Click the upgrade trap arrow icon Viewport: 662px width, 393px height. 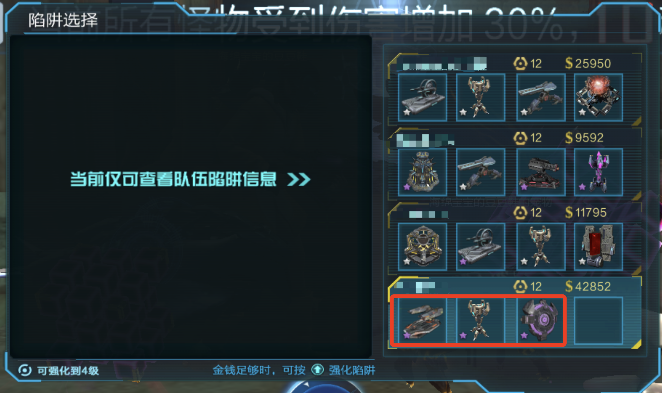pyautogui.click(x=318, y=370)
